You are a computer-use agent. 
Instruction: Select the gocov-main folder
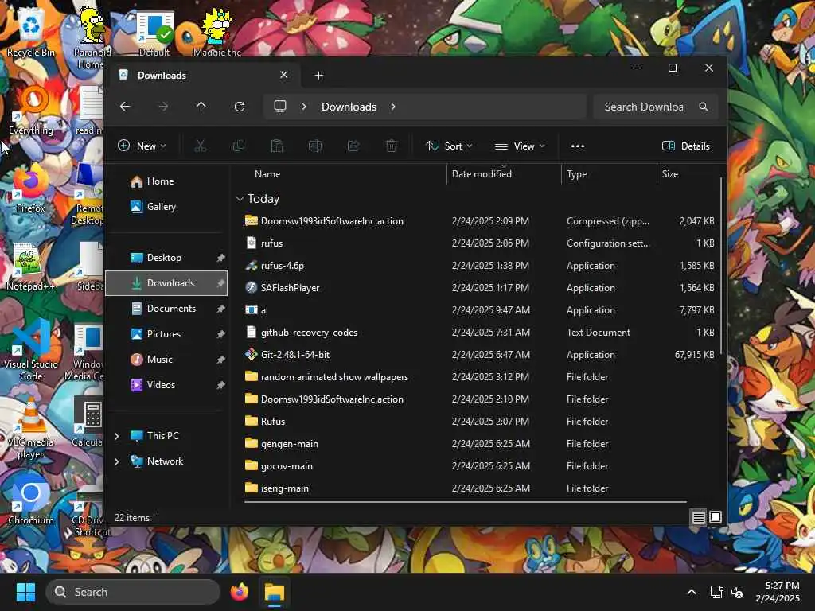pos(479,466)
